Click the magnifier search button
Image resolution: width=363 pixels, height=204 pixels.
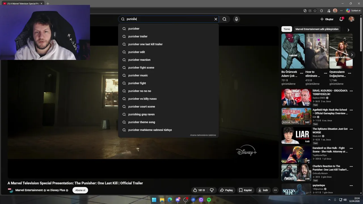point(224,19)
